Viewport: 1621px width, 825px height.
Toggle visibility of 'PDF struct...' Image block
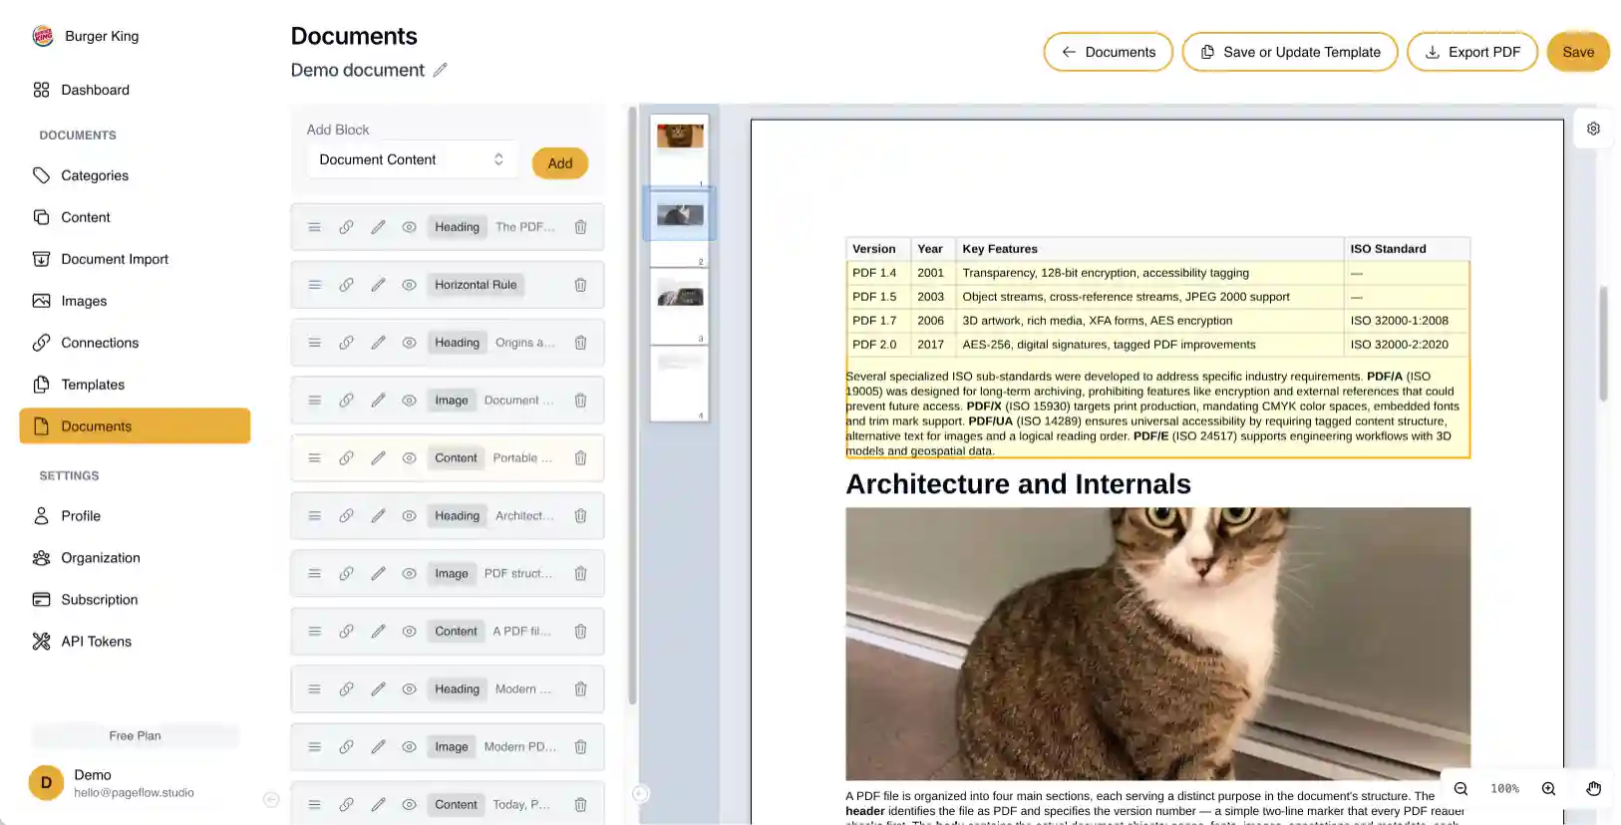click(x=409, y=574)
